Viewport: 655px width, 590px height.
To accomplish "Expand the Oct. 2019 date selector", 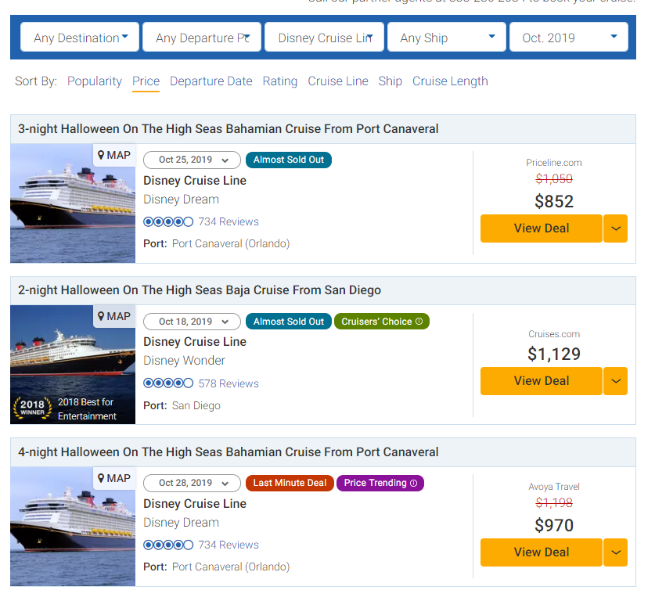I will (568, 38).
